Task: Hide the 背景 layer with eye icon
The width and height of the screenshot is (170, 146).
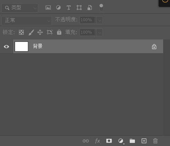Action: click(x=7, y=47)
